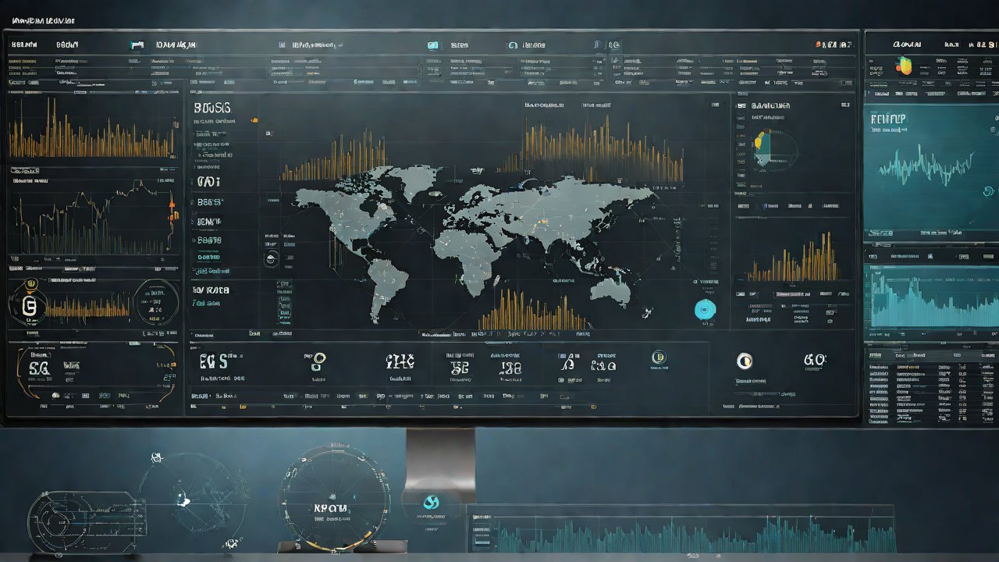Click the white square G icon on the left

[29, 304]
